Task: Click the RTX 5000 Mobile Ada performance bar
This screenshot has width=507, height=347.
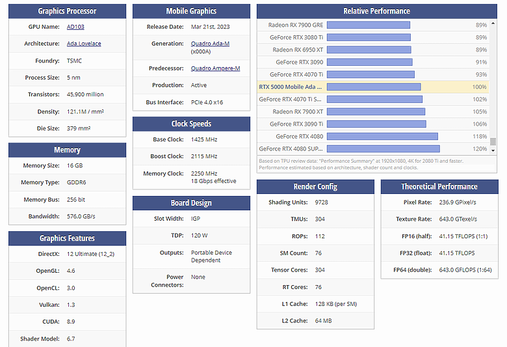Action: click(x=374, y=87)
